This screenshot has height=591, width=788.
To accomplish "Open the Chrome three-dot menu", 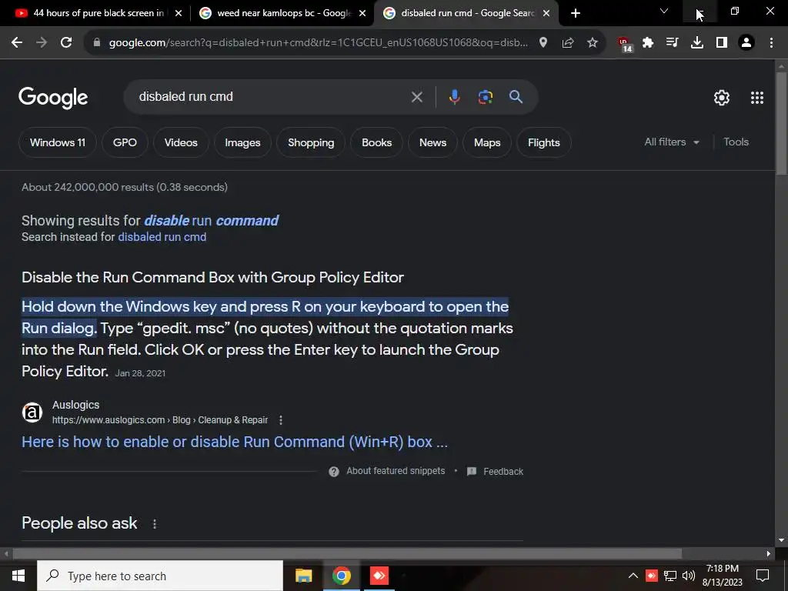I will point(771,43).
